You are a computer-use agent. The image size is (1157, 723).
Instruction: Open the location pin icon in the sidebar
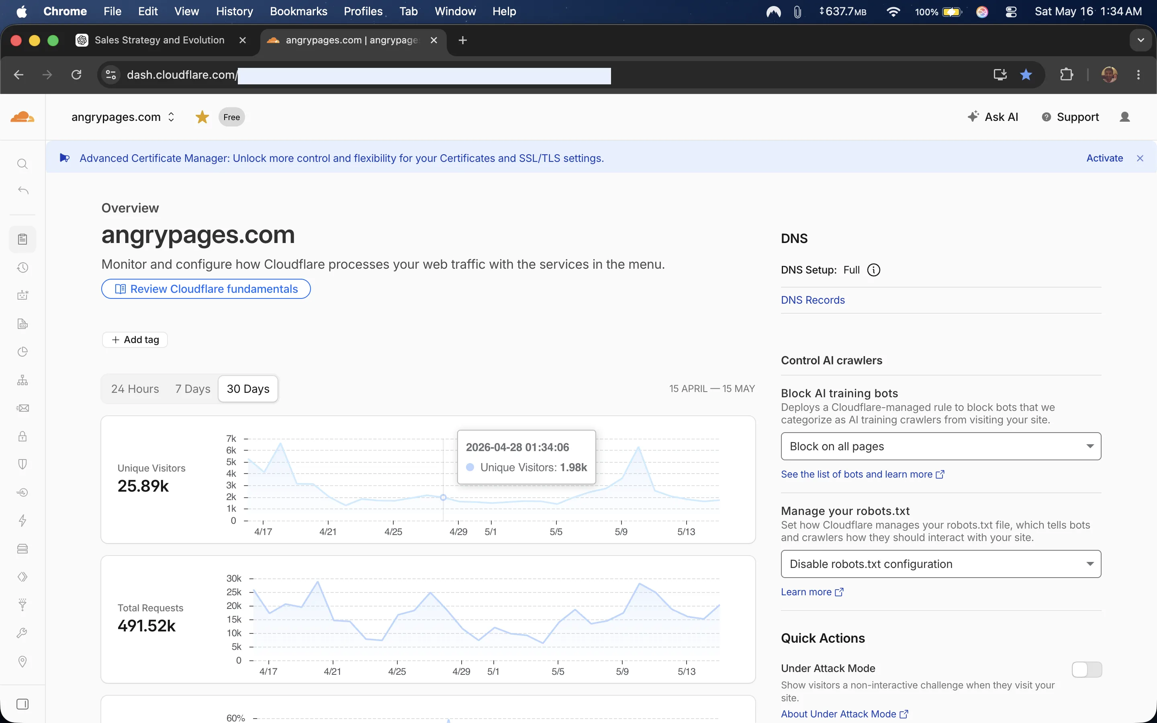[22, 661]
